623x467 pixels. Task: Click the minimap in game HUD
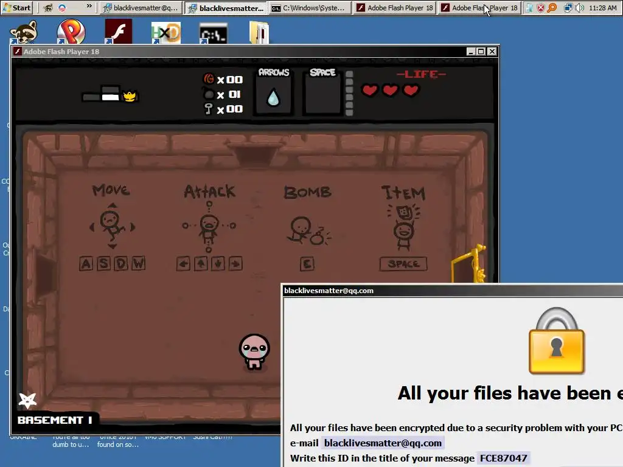109,94
